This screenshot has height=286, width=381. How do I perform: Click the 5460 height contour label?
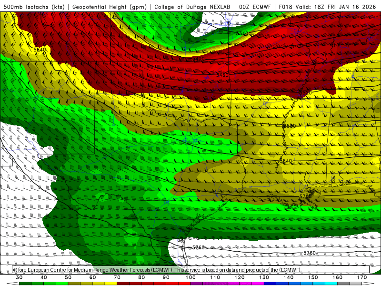coord(222,75)
